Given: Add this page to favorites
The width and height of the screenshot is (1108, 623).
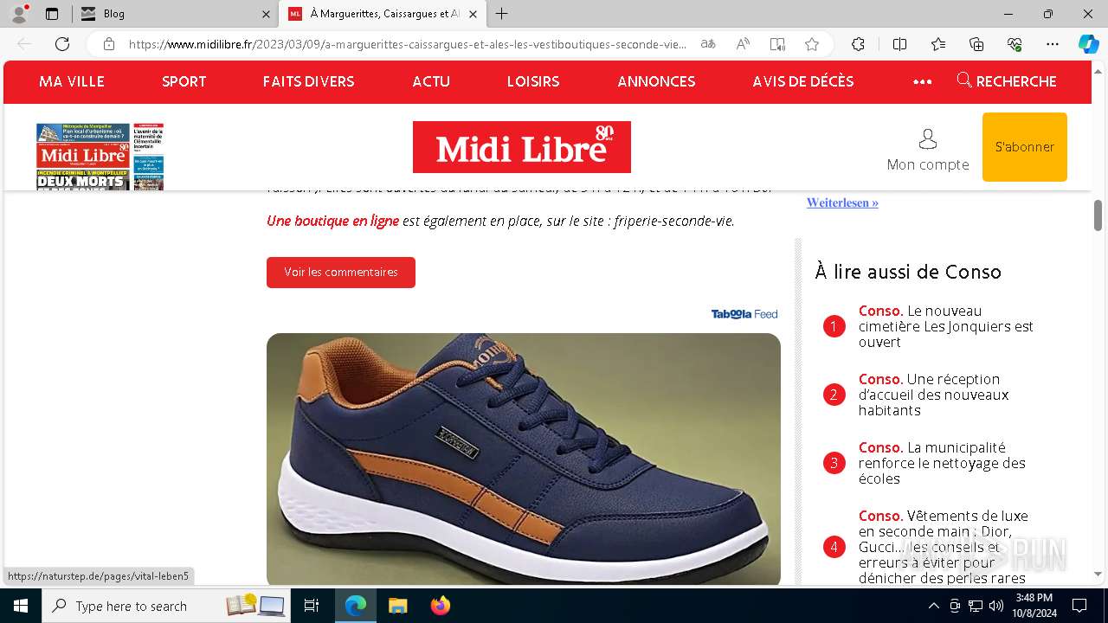Looking at the screenshot, I should (x=812, y=44).
